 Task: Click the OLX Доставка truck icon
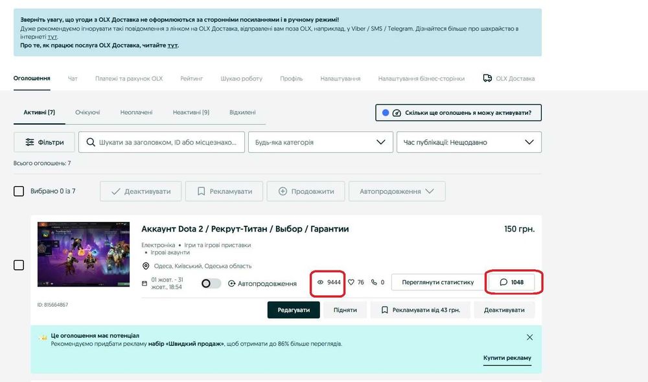(x=487, y=78)
